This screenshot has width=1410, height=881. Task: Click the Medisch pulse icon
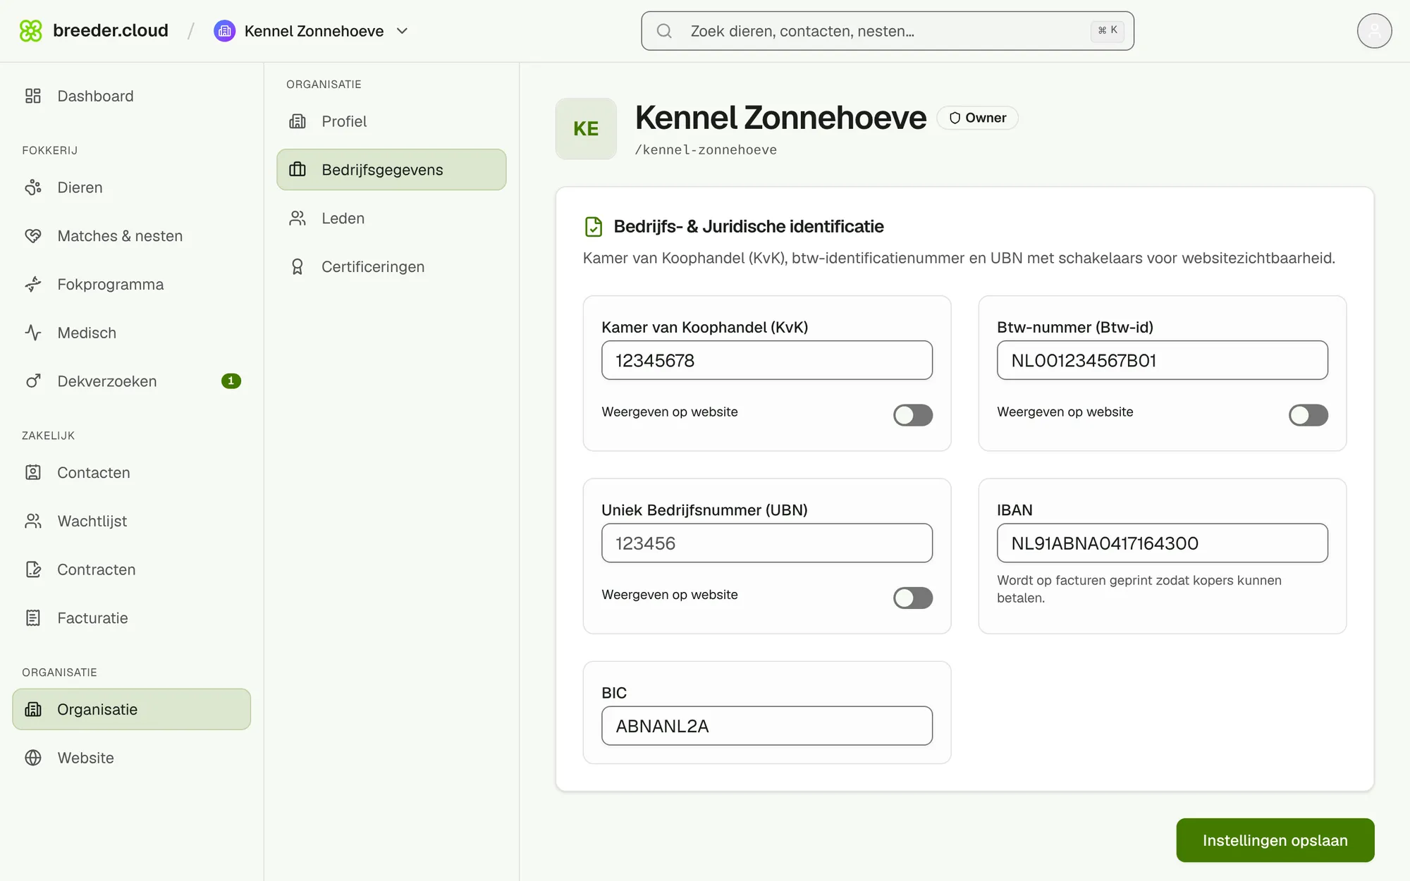[33, 333]
